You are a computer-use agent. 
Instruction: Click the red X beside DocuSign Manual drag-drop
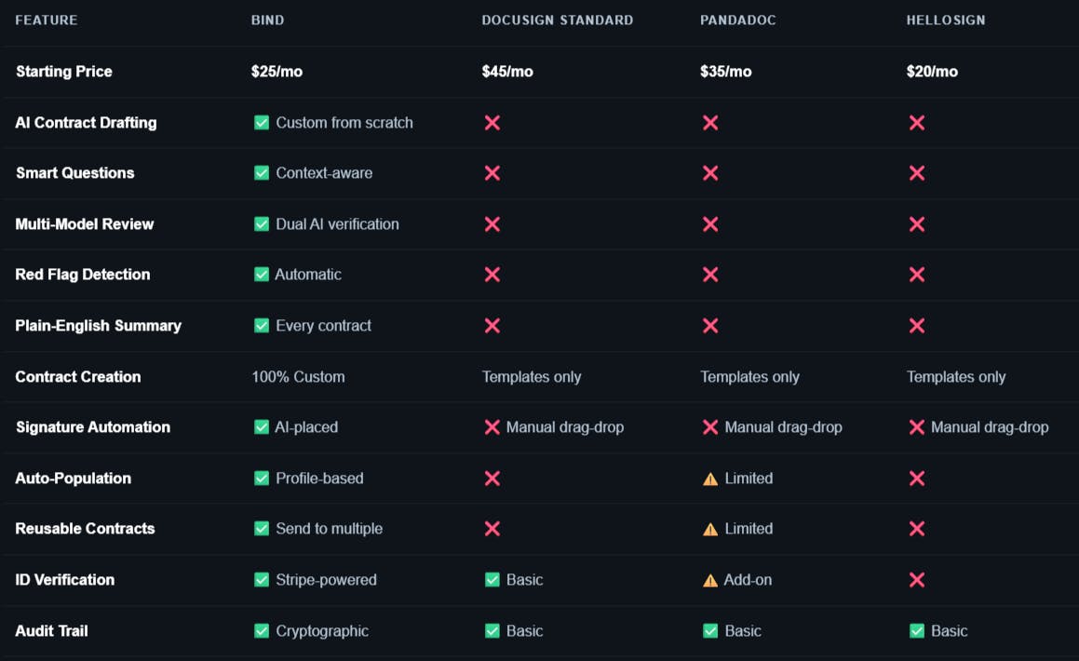[492, 427]
